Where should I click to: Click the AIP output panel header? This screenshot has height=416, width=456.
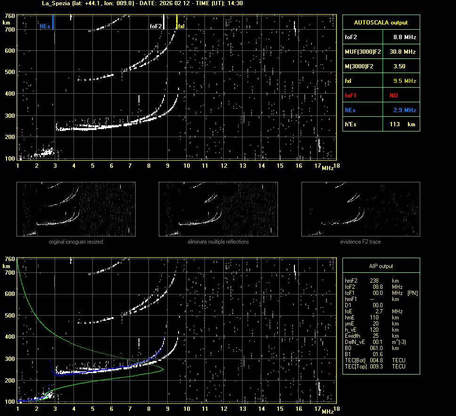click(x=381, y=266)
